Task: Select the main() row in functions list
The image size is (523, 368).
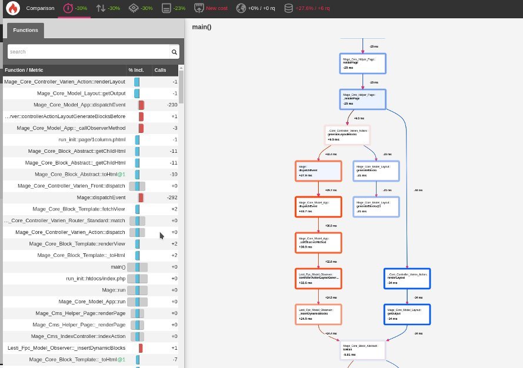Action: tap(91, 267)
